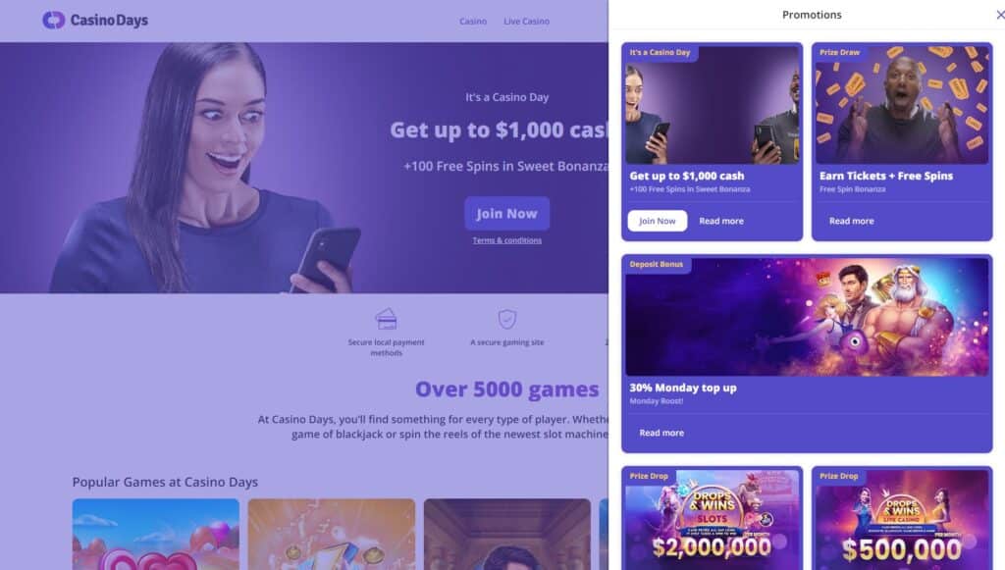
Task: Open the Live Casino menu item
Action: click(526, 22)
